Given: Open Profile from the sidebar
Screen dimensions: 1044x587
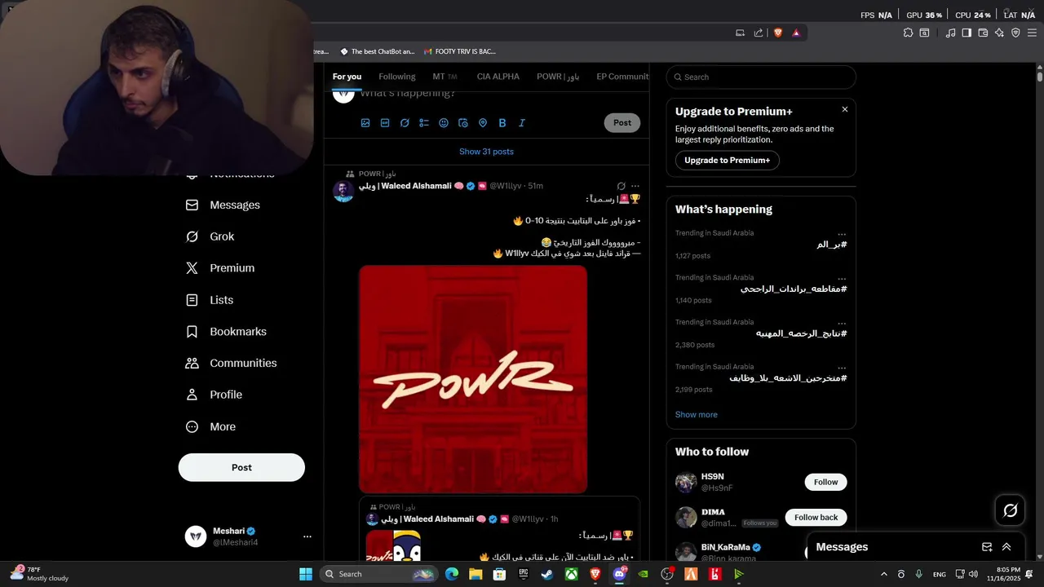Looking at the screenshot, I should tap(214, 395).
